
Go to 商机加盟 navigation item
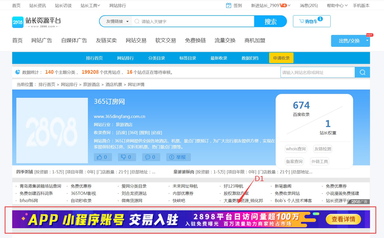pyautogui.click(x=255, y=40)
